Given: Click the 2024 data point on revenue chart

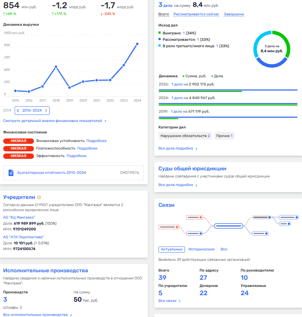Looking at the screenshot, I should (137, 44).
